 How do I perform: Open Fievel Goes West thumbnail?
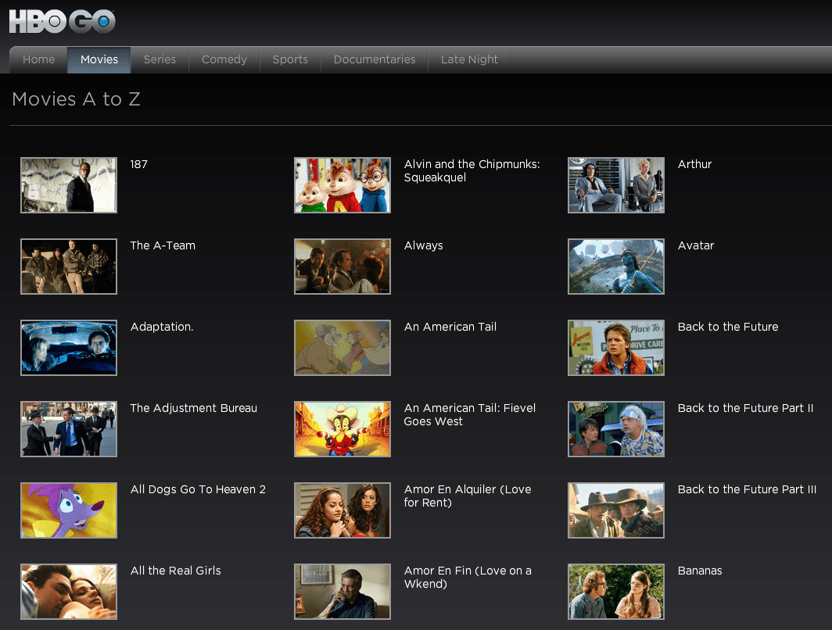click(x=342, y=429)
